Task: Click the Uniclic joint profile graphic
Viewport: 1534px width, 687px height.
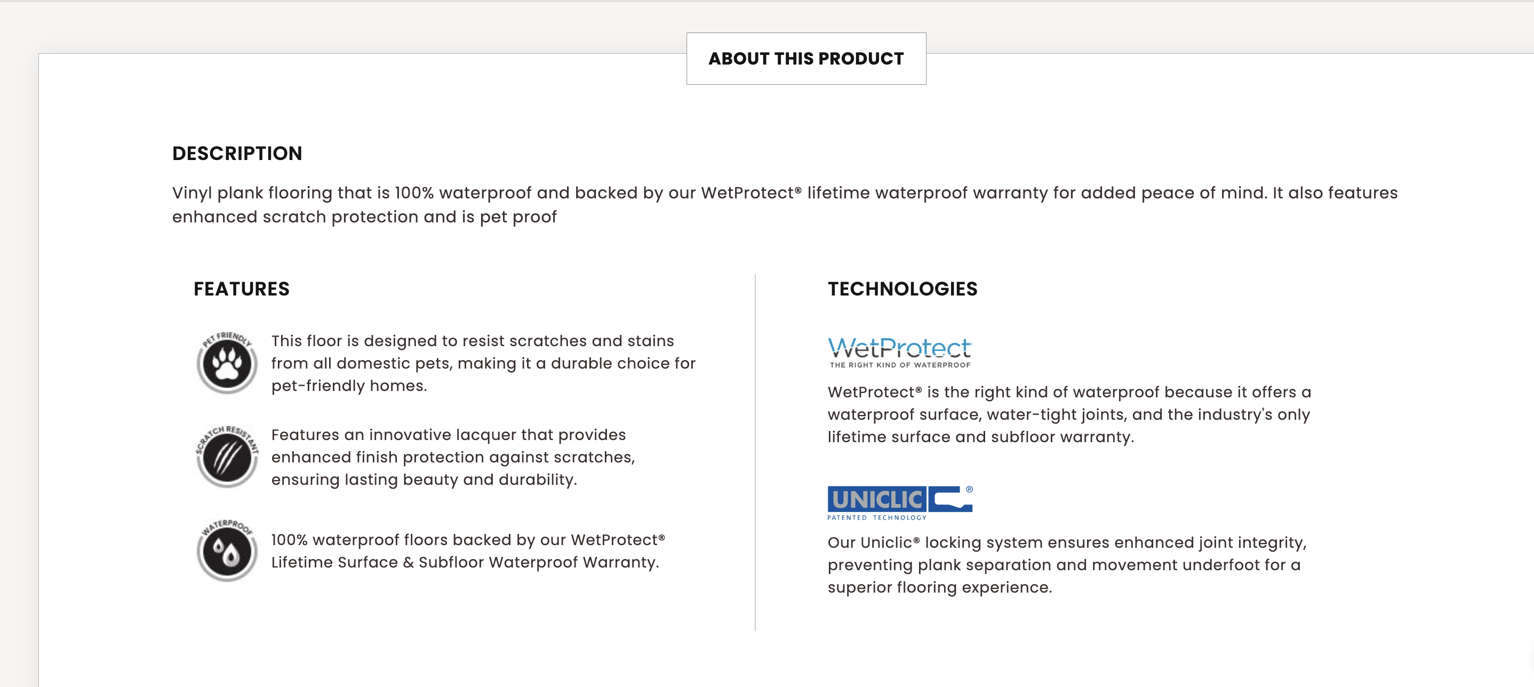Action: coord(950,499)
